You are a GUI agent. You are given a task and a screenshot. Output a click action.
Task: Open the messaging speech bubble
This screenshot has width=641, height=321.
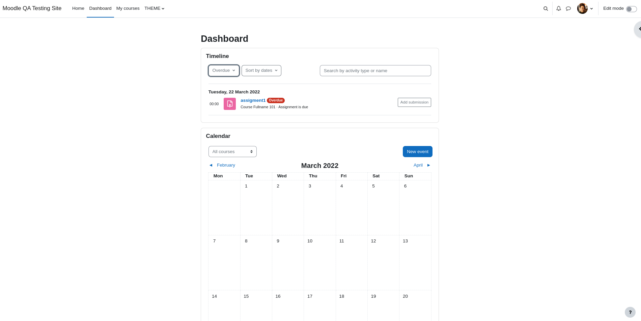pyautogui.click(x=568, y=8)
